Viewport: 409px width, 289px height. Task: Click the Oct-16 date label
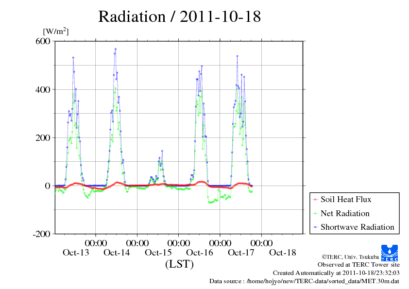click(200, 253)
